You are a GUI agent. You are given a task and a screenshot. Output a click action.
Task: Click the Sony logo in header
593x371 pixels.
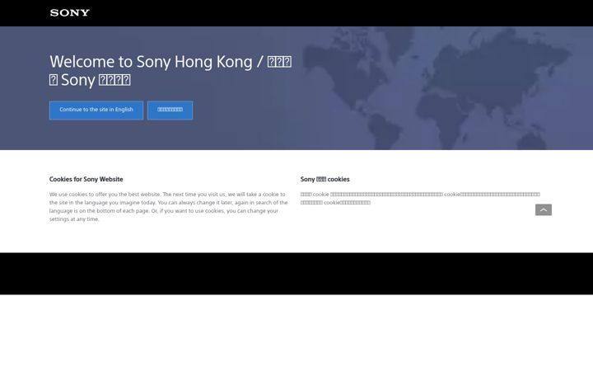click(69, 13)
